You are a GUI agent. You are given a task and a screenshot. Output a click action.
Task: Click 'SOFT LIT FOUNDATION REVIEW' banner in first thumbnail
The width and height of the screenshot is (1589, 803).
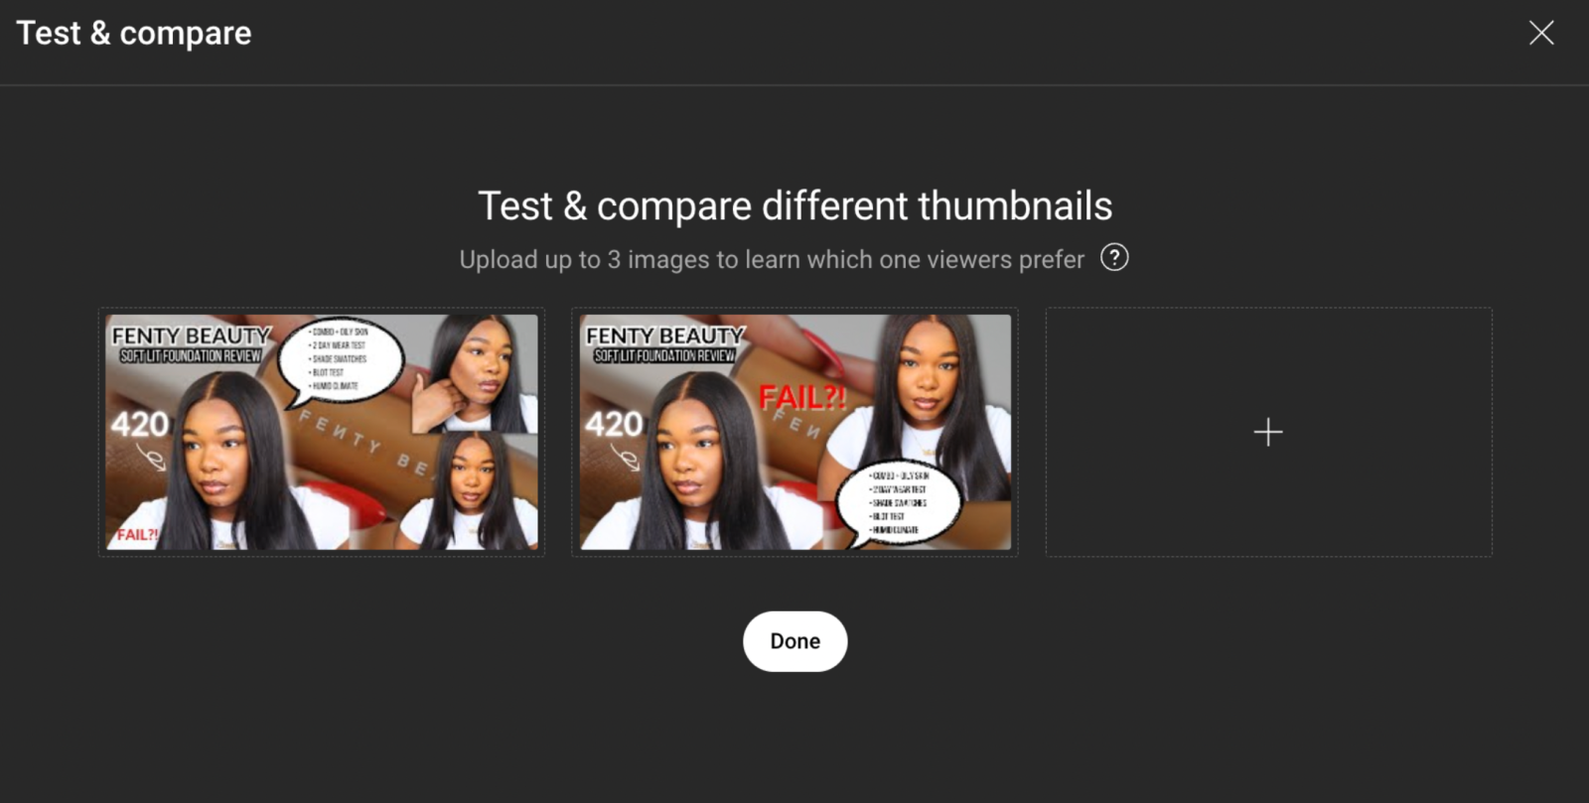tap(191, 355)
